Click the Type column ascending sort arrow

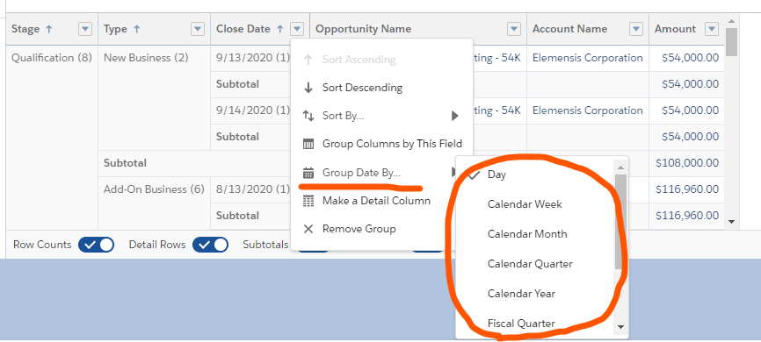tap(137, 29)
